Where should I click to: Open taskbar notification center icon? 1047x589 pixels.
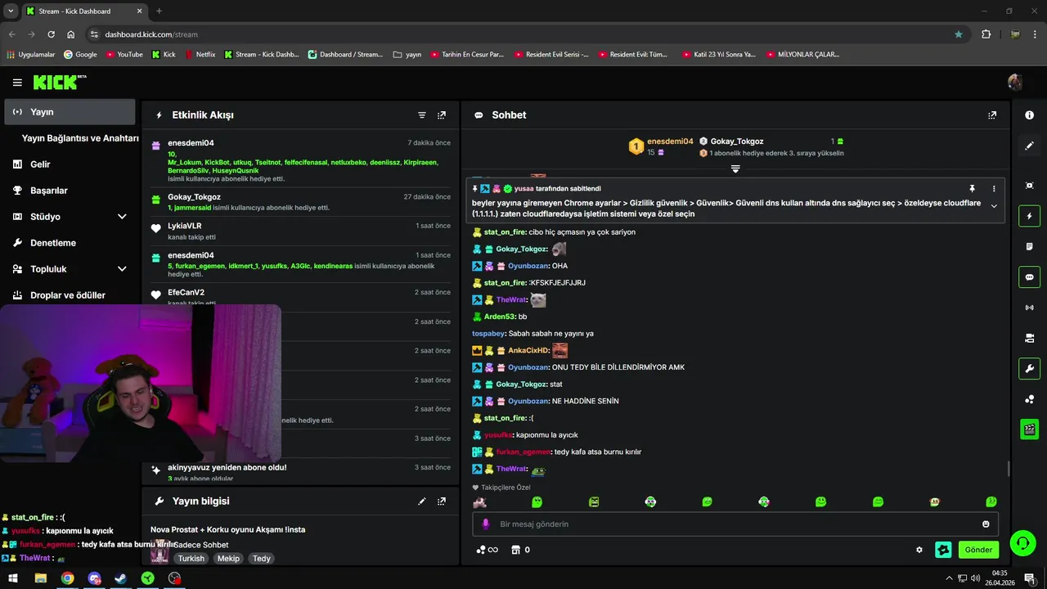pyautogui.click(x=1029, y=578)
